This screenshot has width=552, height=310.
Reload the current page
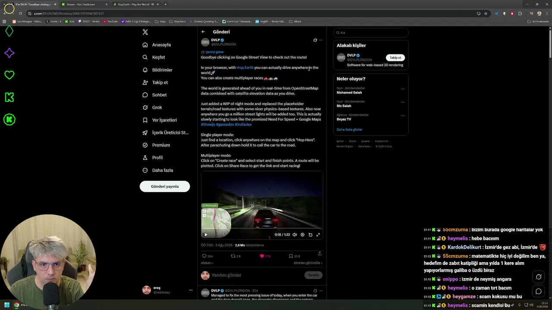[20, 13]
